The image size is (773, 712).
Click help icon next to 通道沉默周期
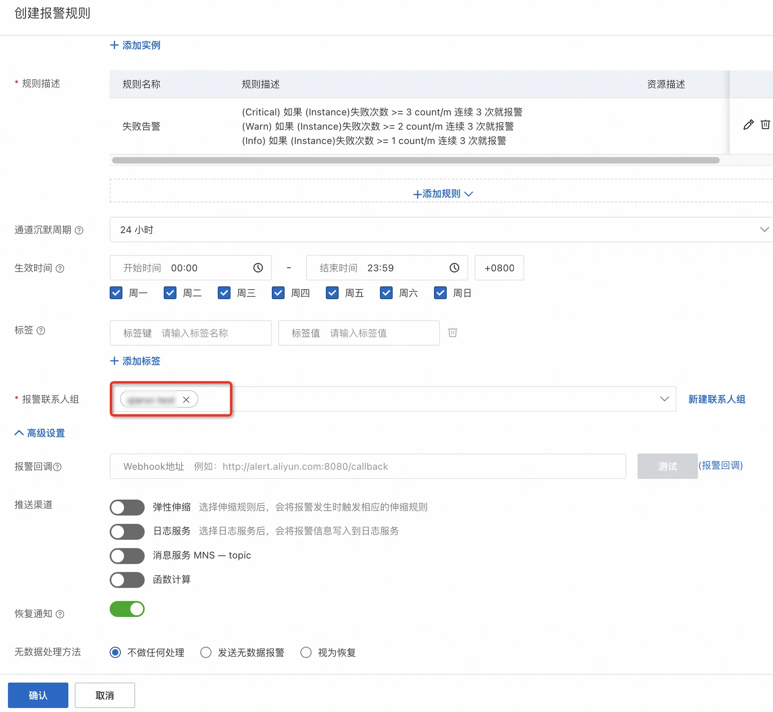pyautogui.click(x=79, y=230)
